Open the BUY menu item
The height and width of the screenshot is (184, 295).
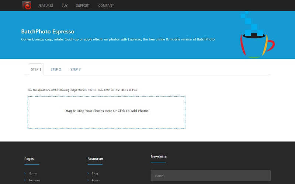pyautogui.click(x=65, y=6)
